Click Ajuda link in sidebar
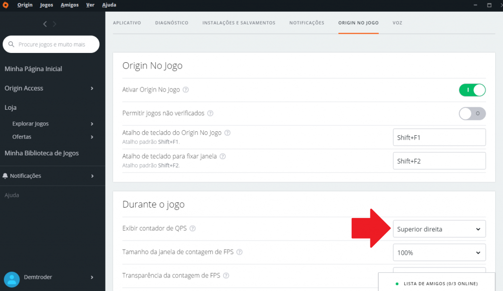 point(12,195)
